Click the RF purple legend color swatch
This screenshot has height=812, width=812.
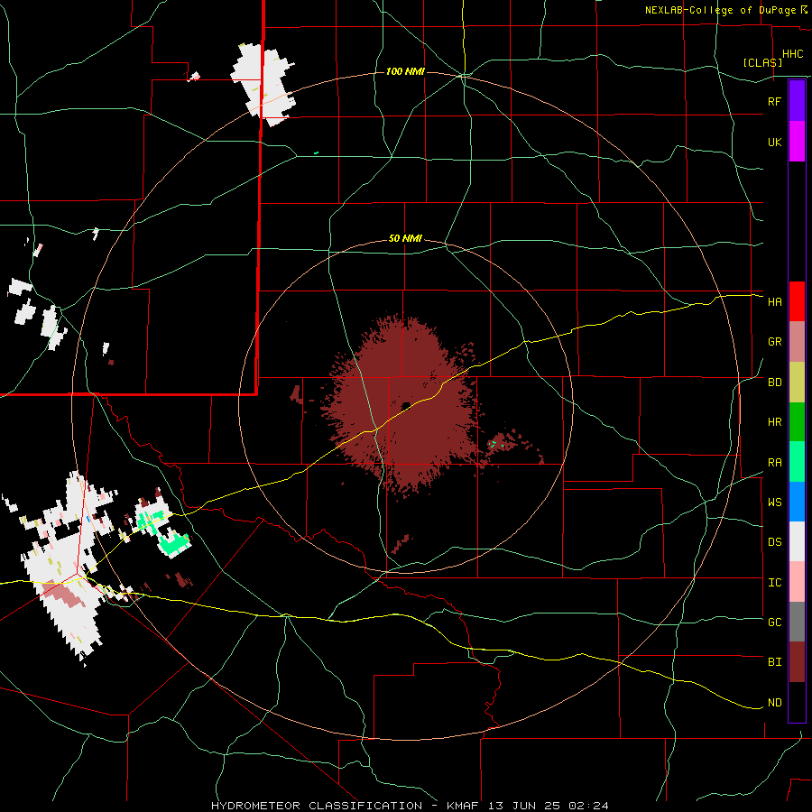(x=797, y=101)
